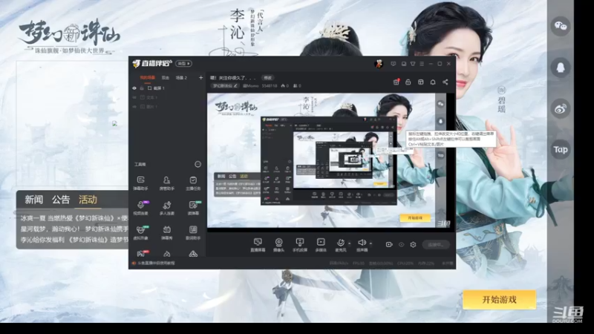Open the share icon in companion header
The width and height of the screenshot is (594, 334).
pyautogui.click(x=445, y=82)
